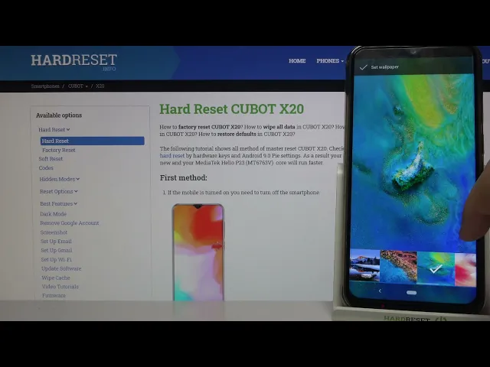The height and width of the screenshot is (367, 490).
Task: Open the Screenshot sidebar link
Action: [x=54, y=232]
